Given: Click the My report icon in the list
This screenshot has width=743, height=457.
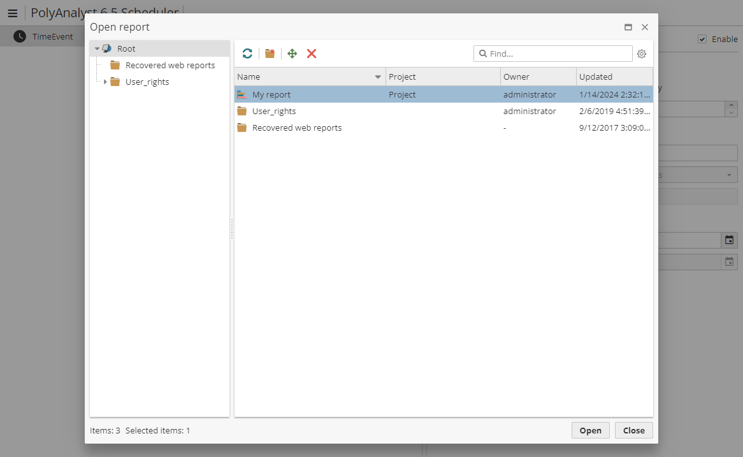Looking at the screenshot, I should (242, 94).
